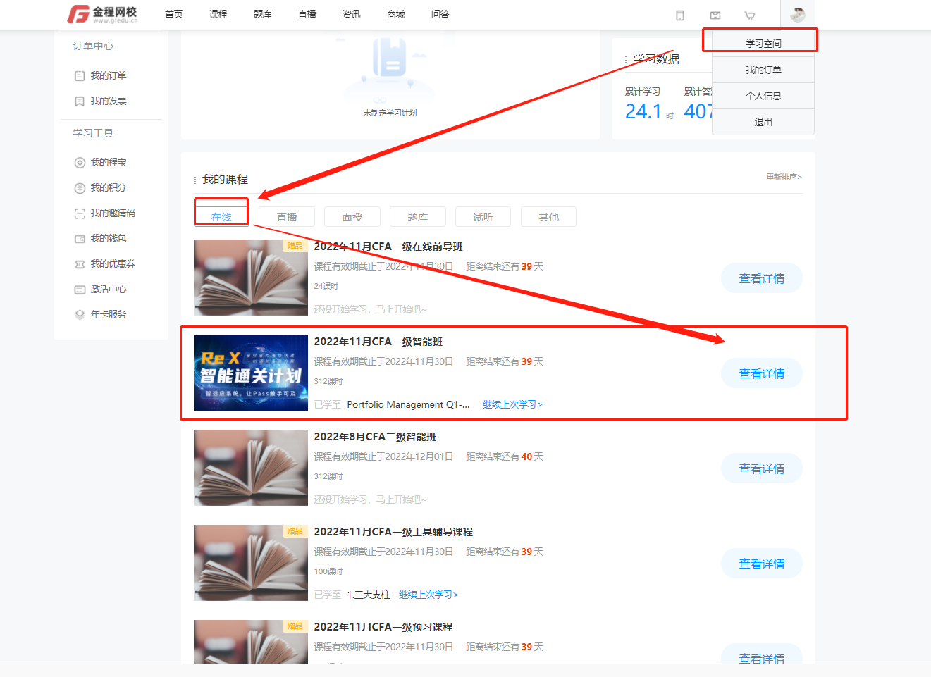The height and width of the screenshot is (677, 931).
Task: Switch to the 题库 course tab
Action: pos(418,217)
